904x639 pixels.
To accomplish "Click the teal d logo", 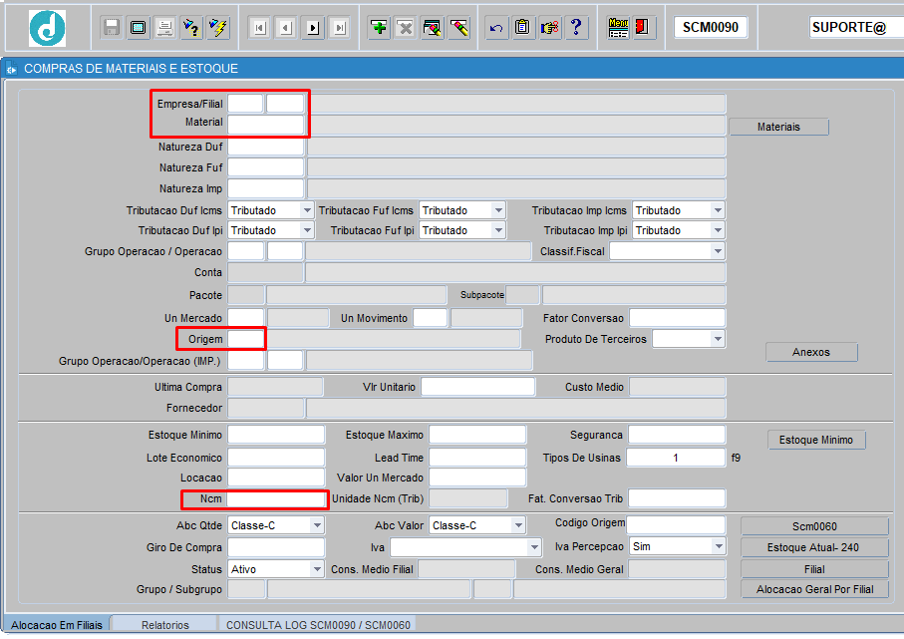I will [x=47, y=28].
